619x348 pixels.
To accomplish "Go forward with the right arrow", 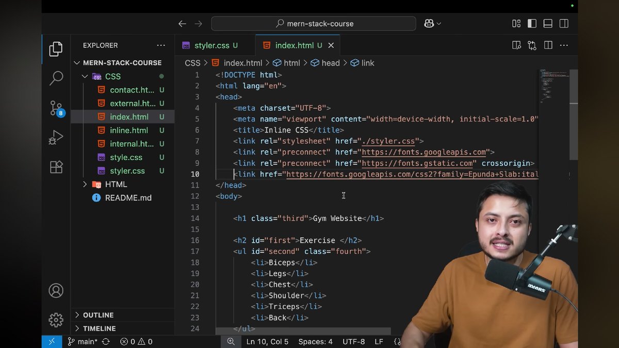I will [x=199, y=24].
